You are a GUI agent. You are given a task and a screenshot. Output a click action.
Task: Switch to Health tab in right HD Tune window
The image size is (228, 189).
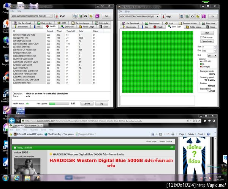(x=158, y=27)
